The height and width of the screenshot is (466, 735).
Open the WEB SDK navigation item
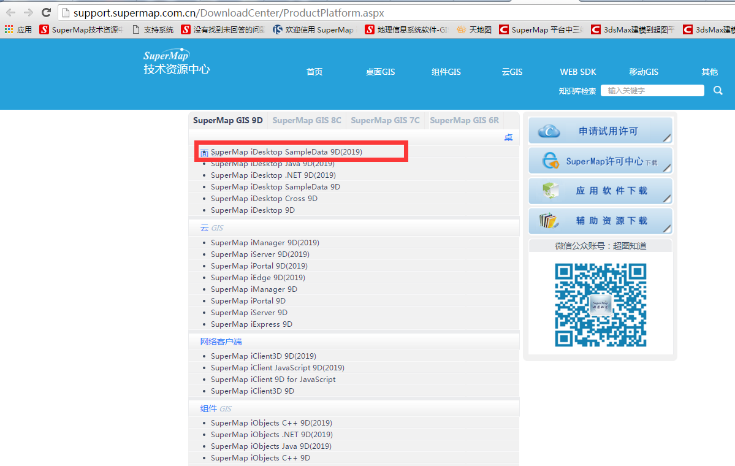(x=578, y=72)
